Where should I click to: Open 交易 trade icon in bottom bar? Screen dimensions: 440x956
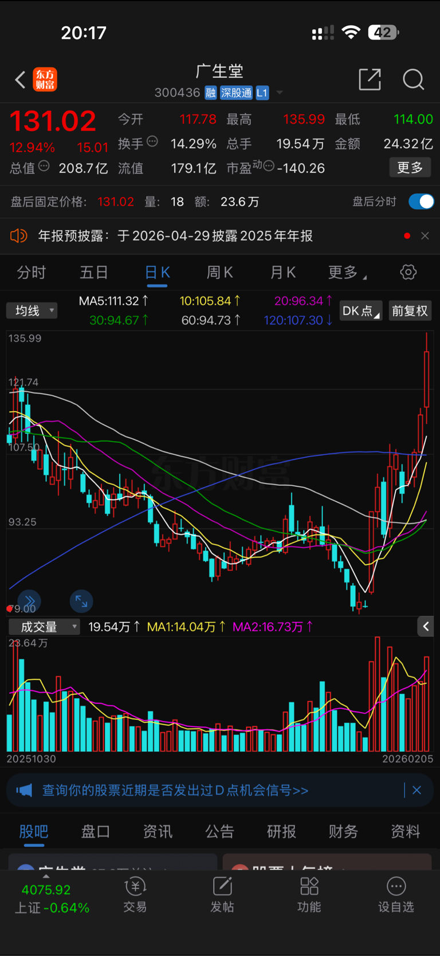135,887
